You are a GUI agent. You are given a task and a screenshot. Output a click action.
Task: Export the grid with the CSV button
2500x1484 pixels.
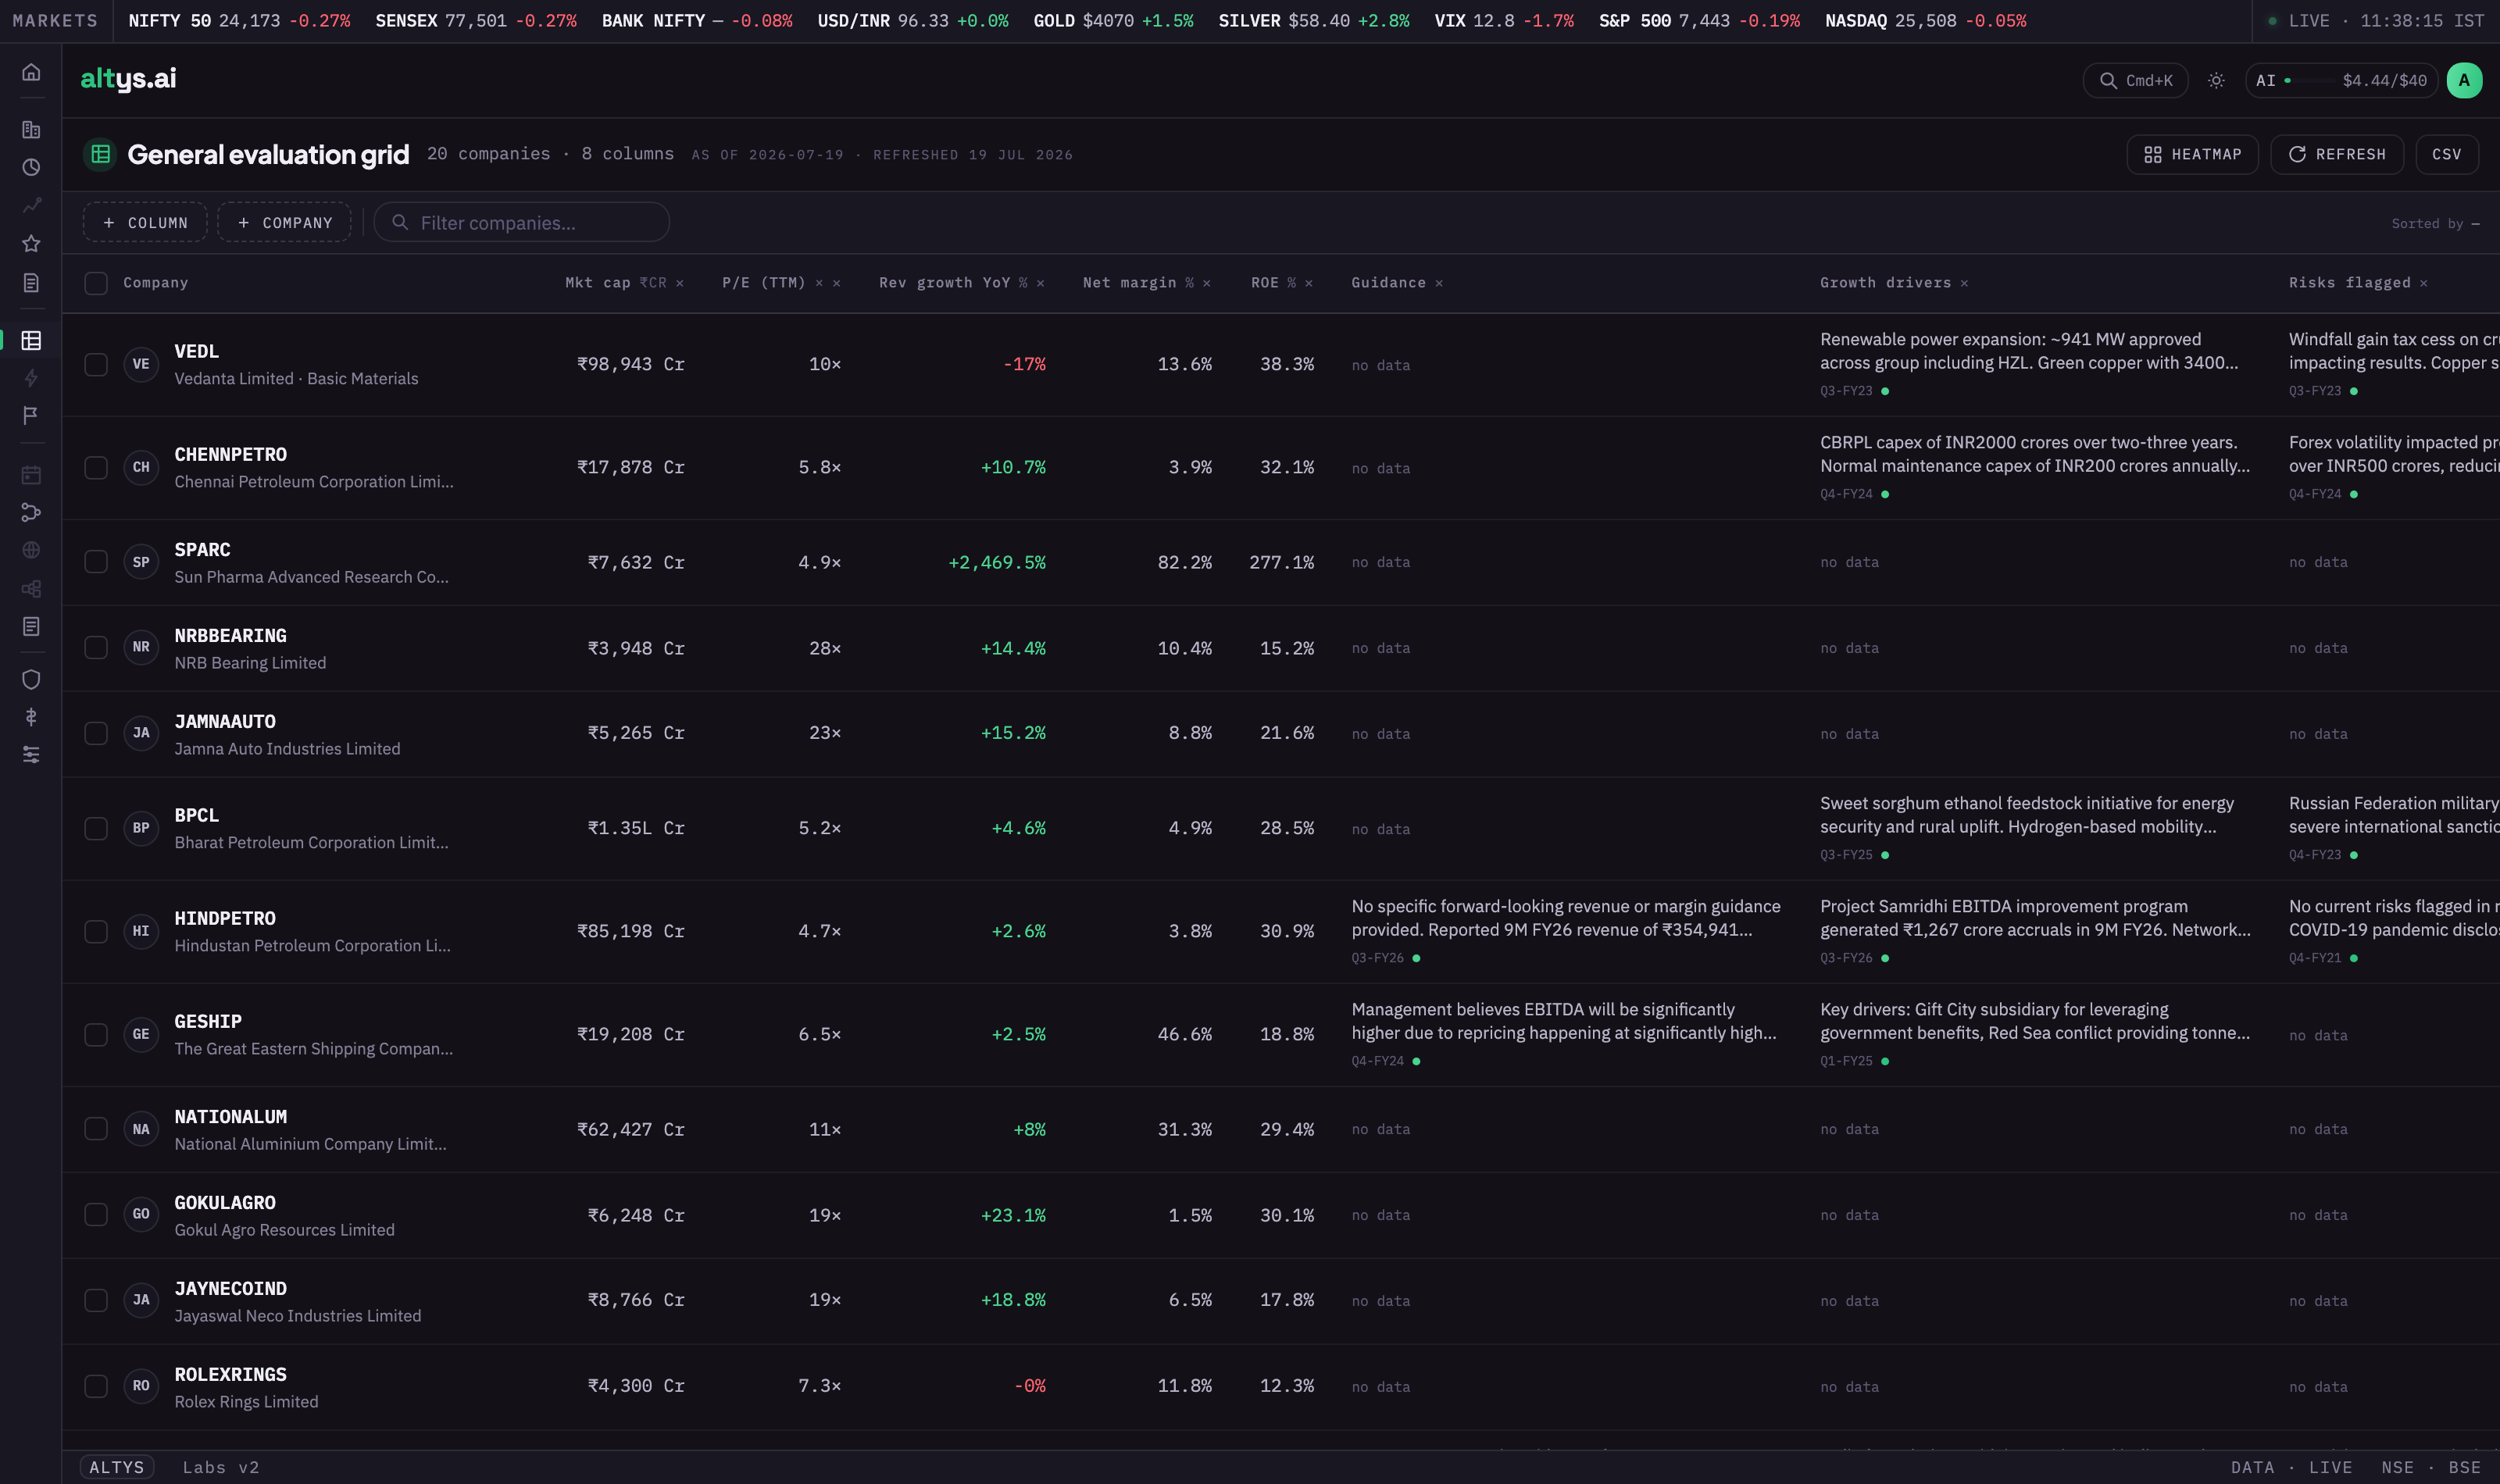(x=2447, y=154)
